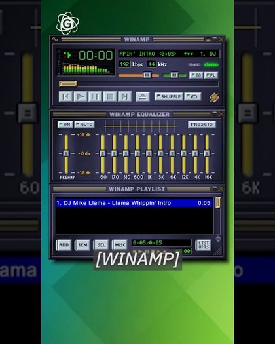Image resolution: width=275 pixels, height=344 pixels.
Task: Click the 12K band slider
Action: click(184, 154)
